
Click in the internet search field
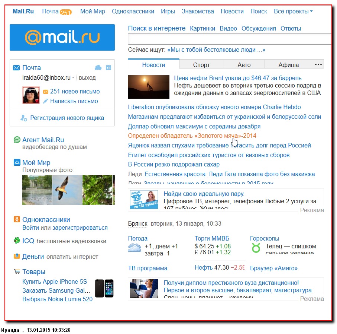[230, 39]
